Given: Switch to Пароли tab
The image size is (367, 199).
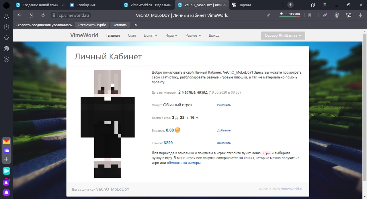Looking at the screenshot, I should pos(256,5).
